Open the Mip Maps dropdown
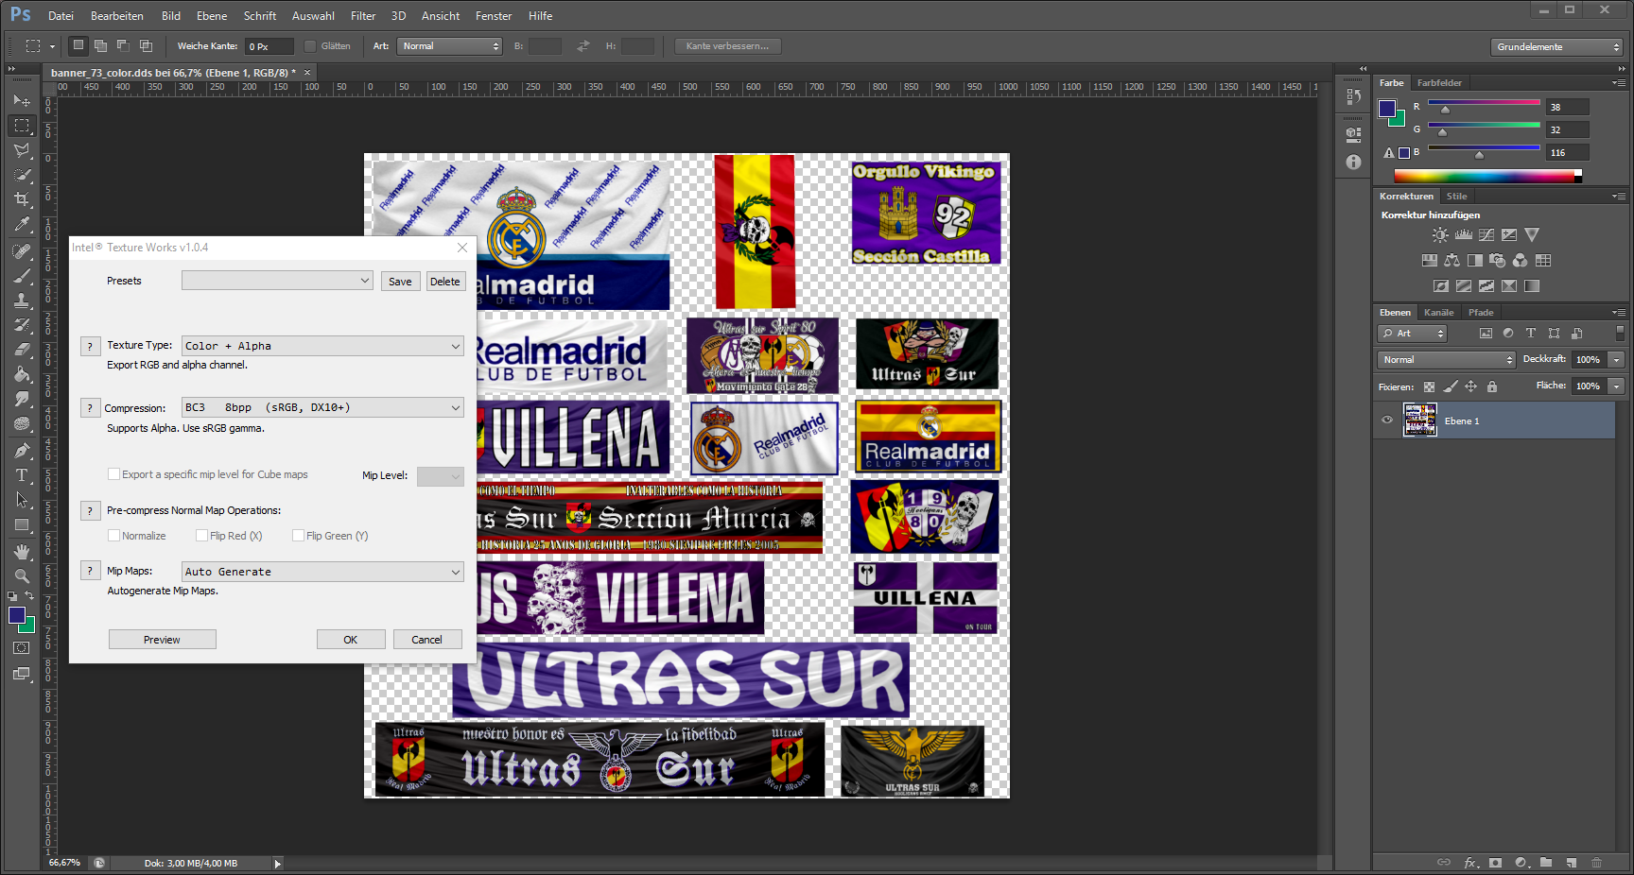Image resolution: width=1634 pixels, height=875 pixels. tap(322, 572)
